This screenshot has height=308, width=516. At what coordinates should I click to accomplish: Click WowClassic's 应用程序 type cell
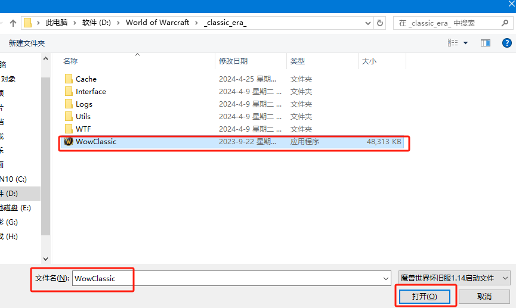coord(305,142)
